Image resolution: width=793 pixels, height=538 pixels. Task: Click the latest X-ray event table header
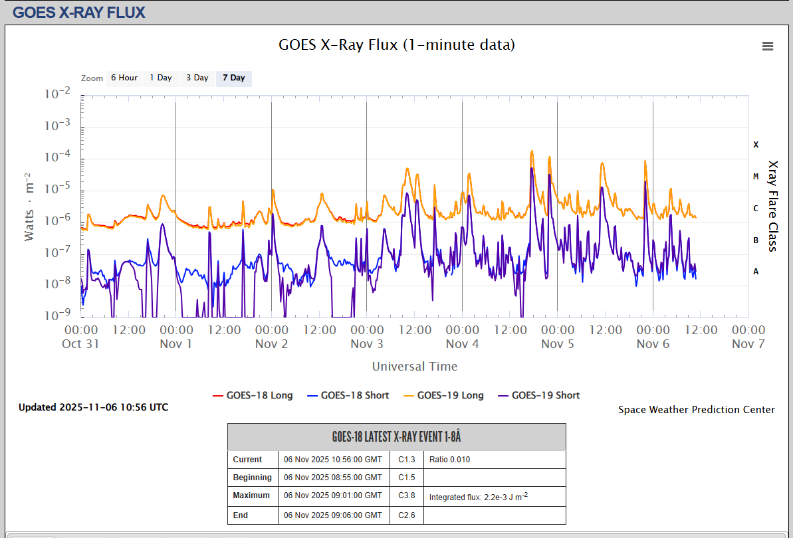(396, 437)
